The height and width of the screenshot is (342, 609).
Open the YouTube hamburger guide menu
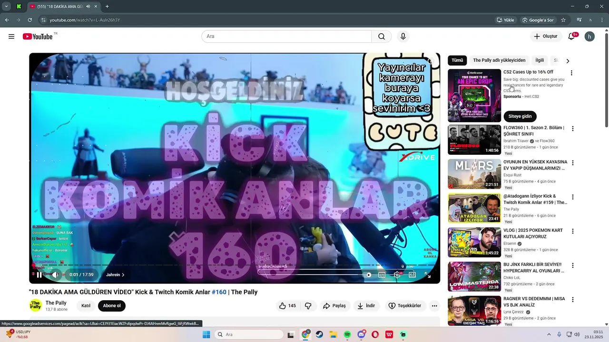point(11,37)
